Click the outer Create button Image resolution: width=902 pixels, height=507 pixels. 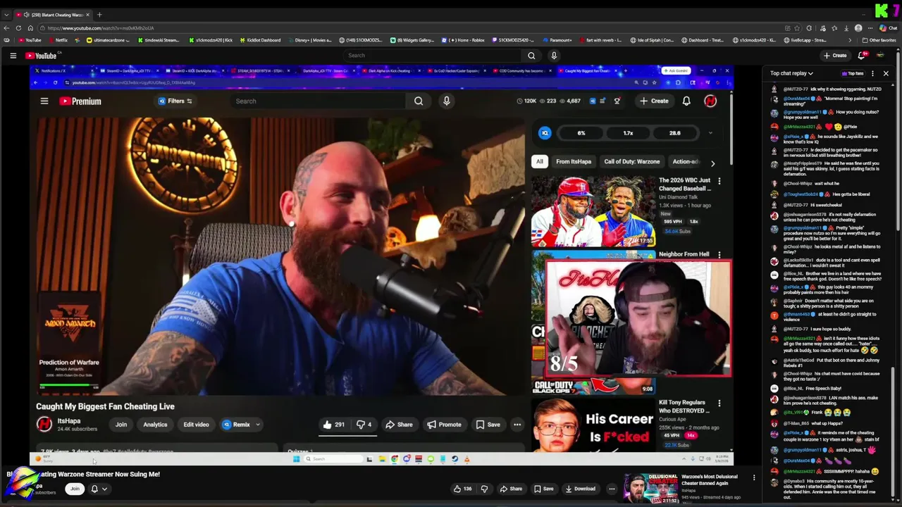click(835, 56)
